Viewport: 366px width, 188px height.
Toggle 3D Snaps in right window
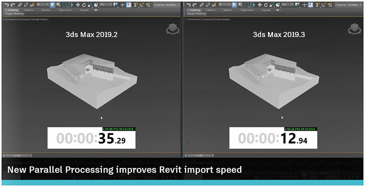[318, 5]
